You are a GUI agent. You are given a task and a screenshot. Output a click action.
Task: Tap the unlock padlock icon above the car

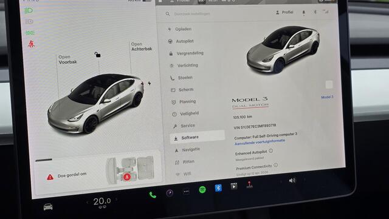97,55
